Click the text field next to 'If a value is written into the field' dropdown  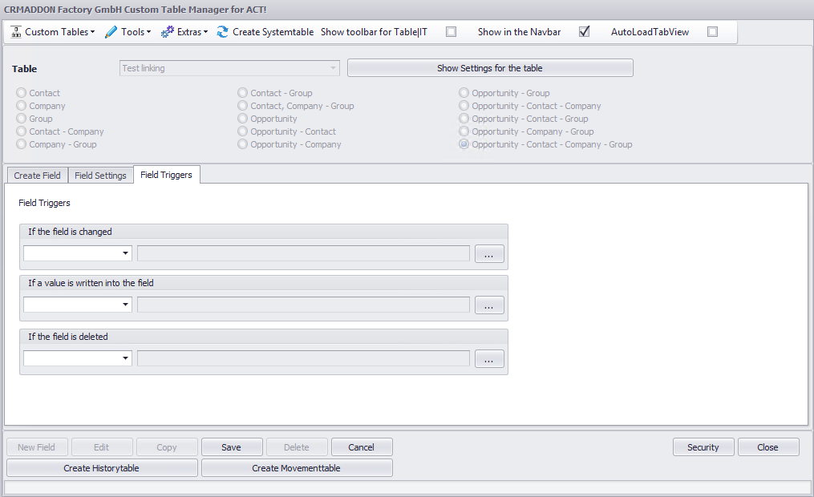(x=303, y=305)
